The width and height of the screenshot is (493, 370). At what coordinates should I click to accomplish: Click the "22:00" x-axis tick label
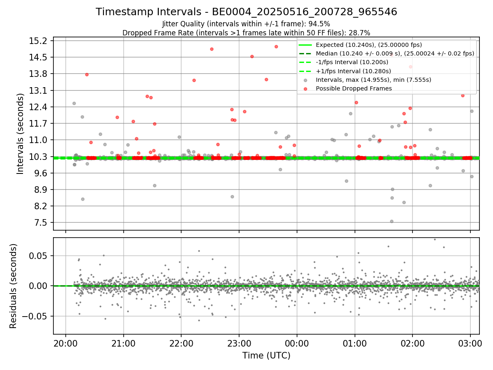(181, 344)
